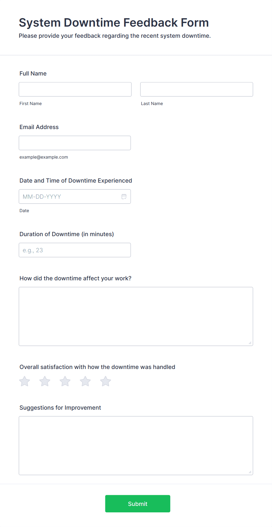The width and height of the screenshot is (272, 527).
Task: Select the second satisfaction star
Action: (45, 381)
